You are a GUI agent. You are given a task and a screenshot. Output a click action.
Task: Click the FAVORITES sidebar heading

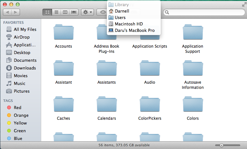click(x=14, y=23)
